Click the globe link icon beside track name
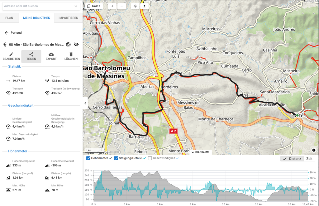The height and width of the screenshot is (206, 319). point(69,45)
